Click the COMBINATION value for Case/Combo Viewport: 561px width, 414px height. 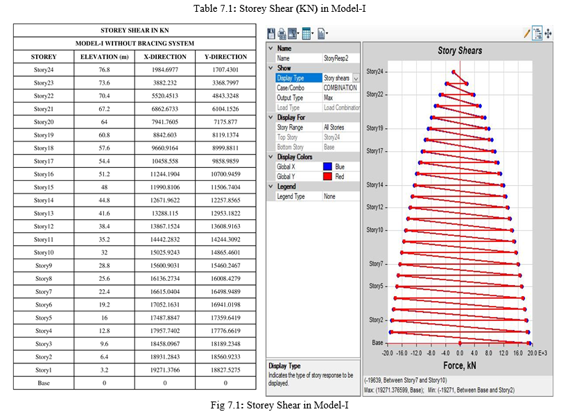coord(340,87)
